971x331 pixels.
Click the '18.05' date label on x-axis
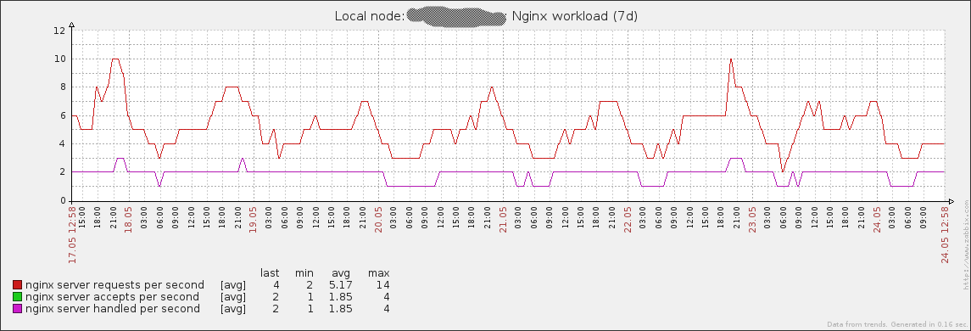click(130, 220)
